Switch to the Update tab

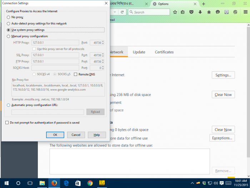point(139,52)
